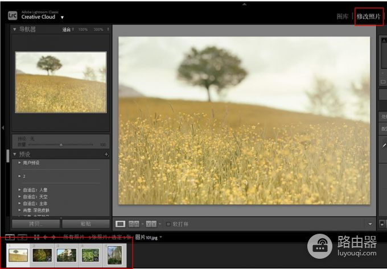Screen dimensions: 387x269
Task: Switch to the 图库 module
Action: tap(343, 16)
